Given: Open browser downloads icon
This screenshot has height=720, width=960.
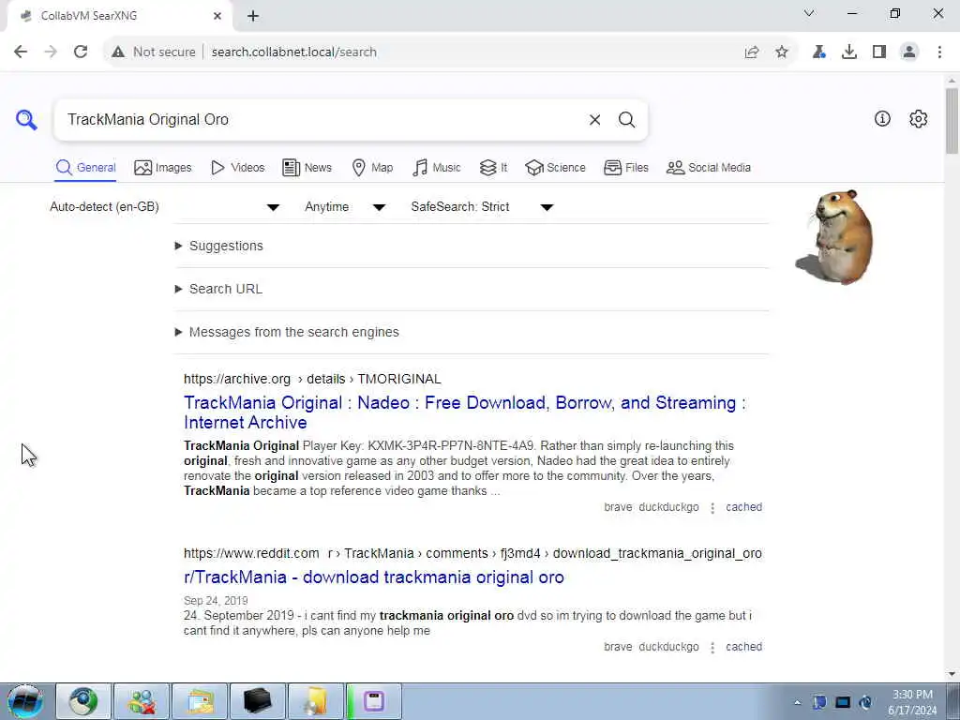Looking at the screenshot, I should coord(849,52).
